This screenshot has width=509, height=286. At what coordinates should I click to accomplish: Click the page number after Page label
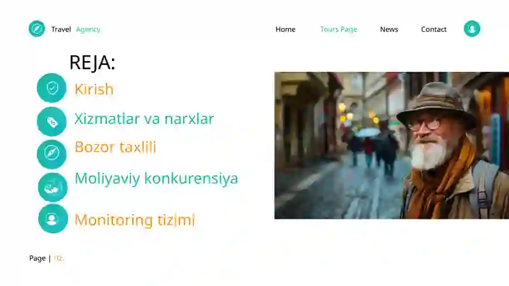59,258
